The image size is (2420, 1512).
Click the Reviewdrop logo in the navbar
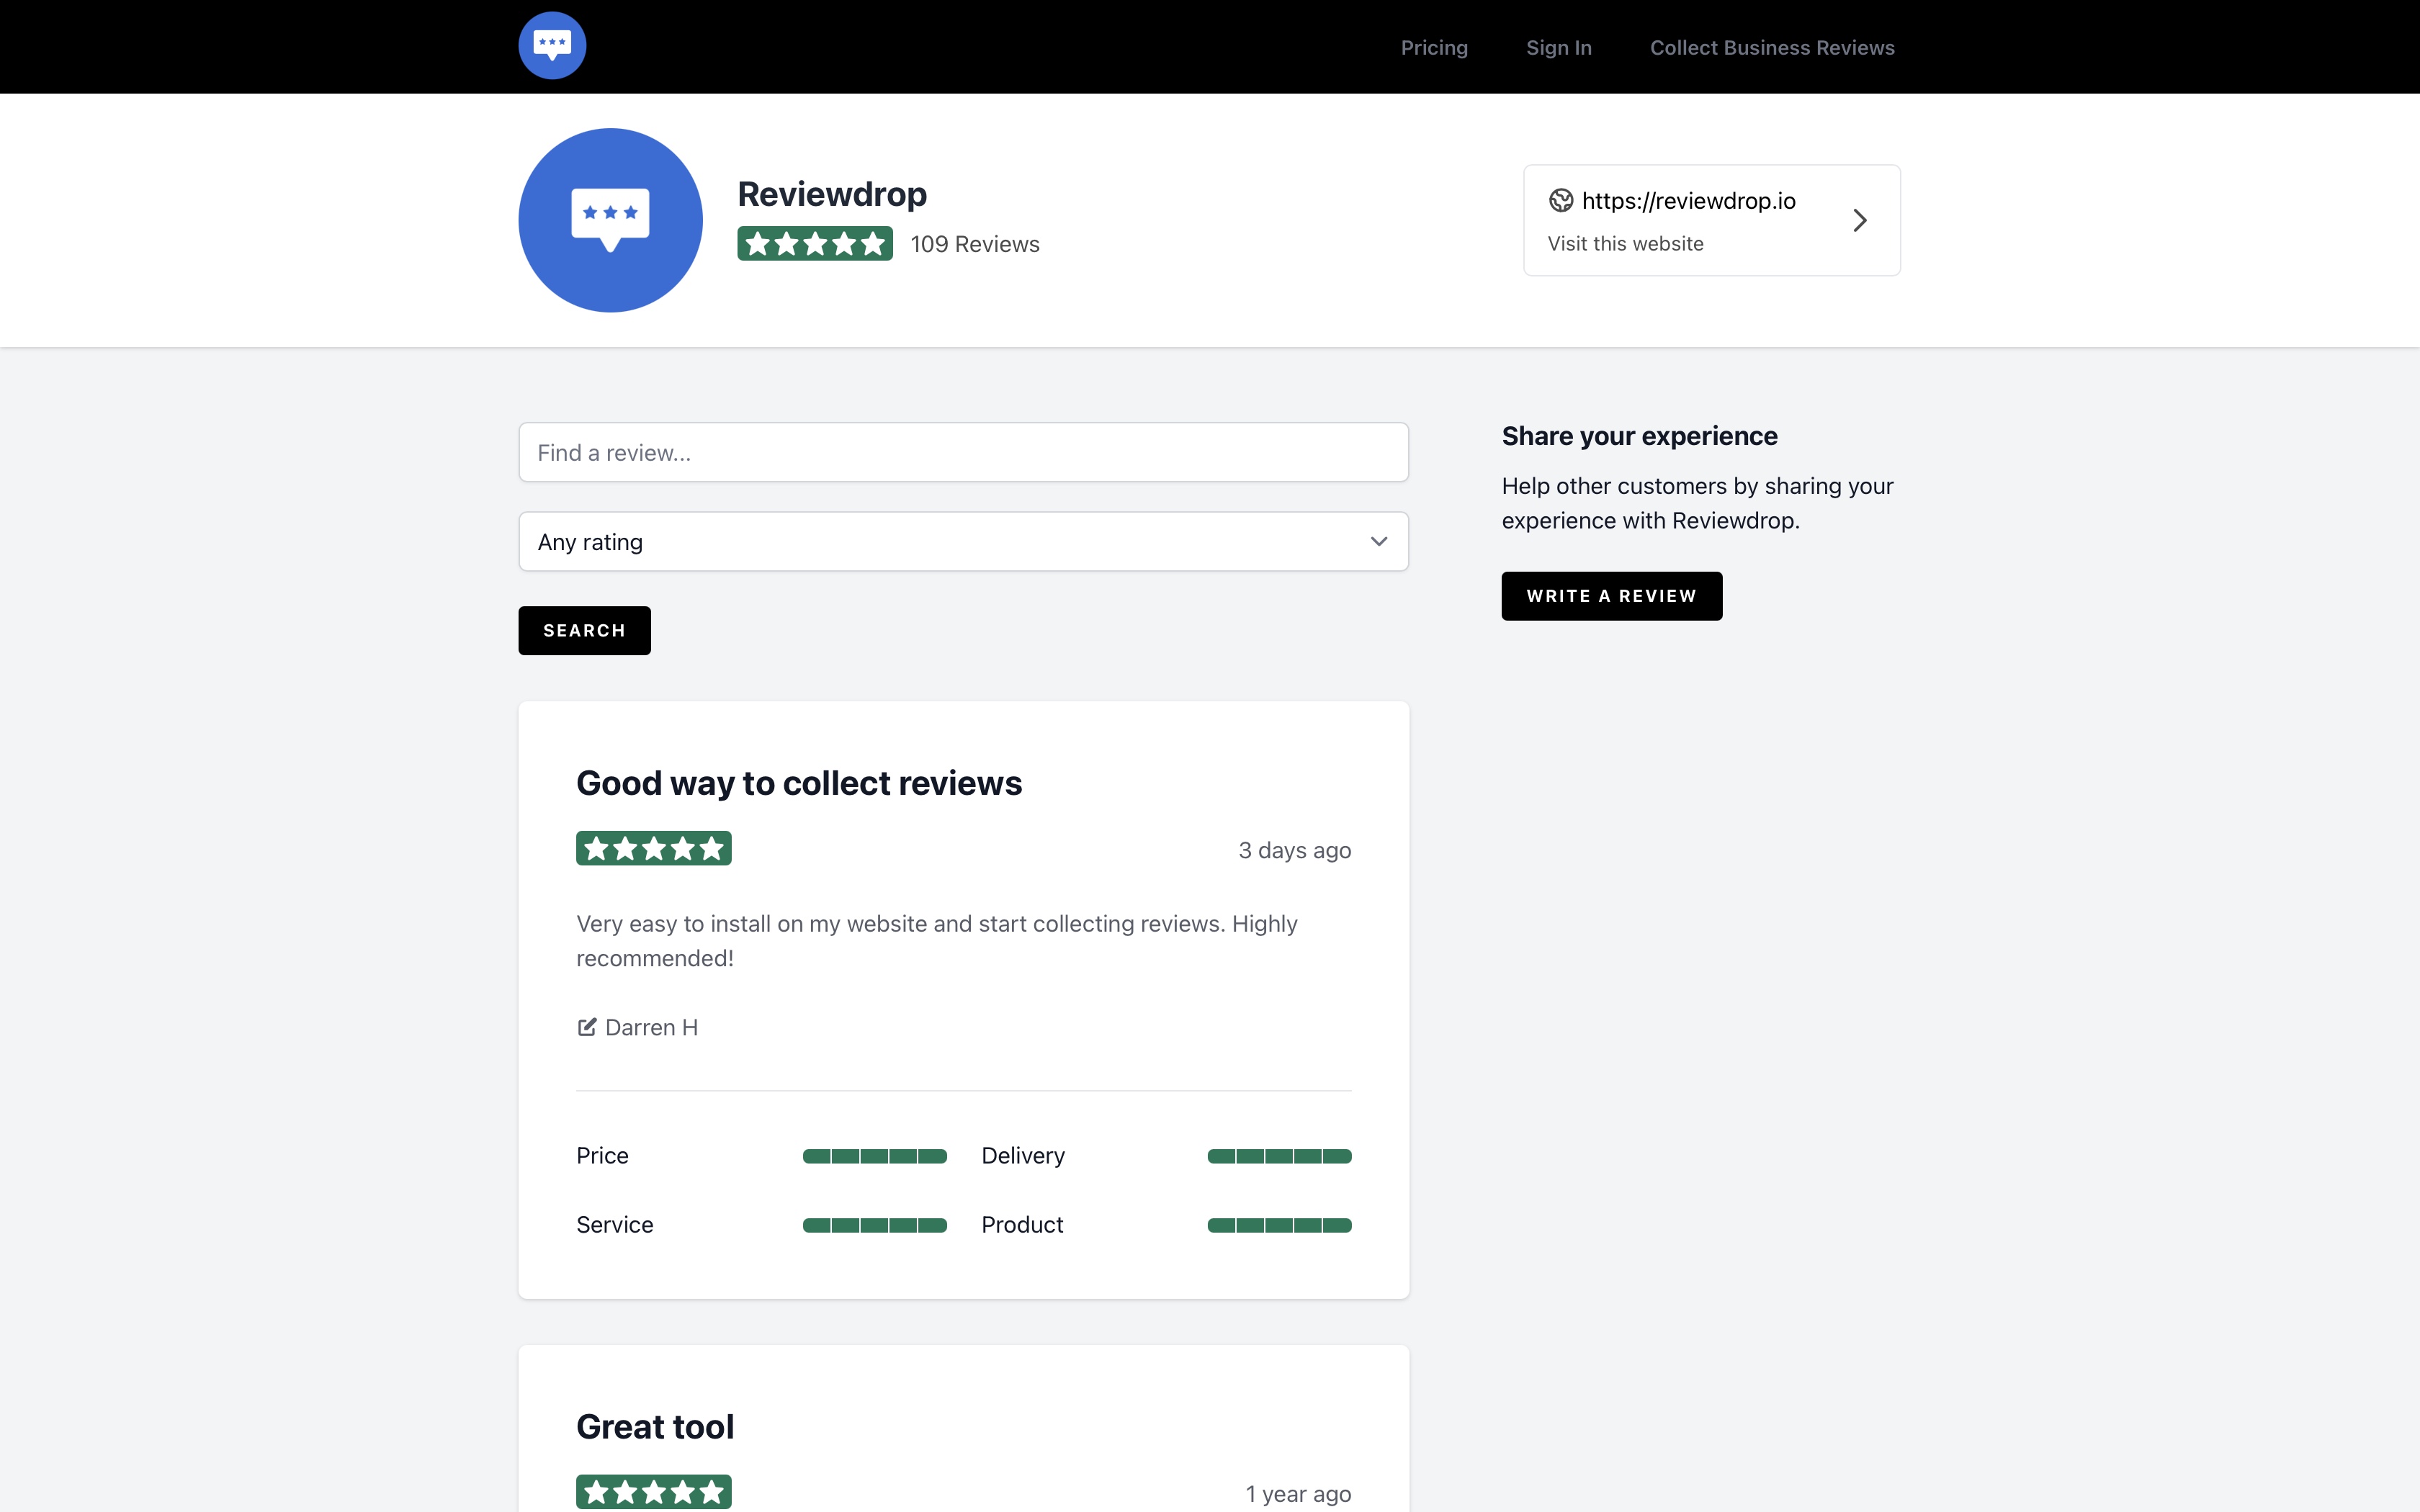click(552, 46)
